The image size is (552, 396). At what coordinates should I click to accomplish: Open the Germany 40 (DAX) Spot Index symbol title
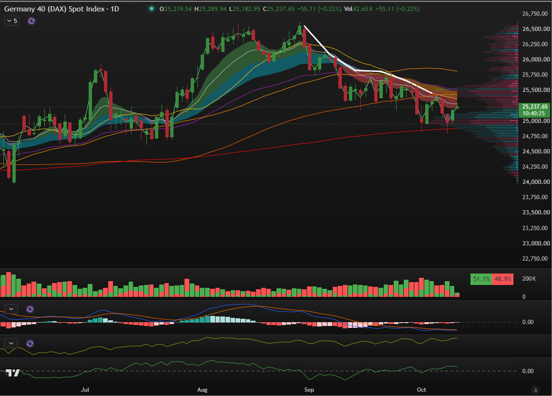pos(61,9)
